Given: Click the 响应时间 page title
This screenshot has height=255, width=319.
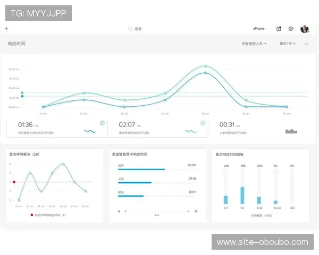Looking at the screenshot, I should pyautogui.click(x=16, y=44).
